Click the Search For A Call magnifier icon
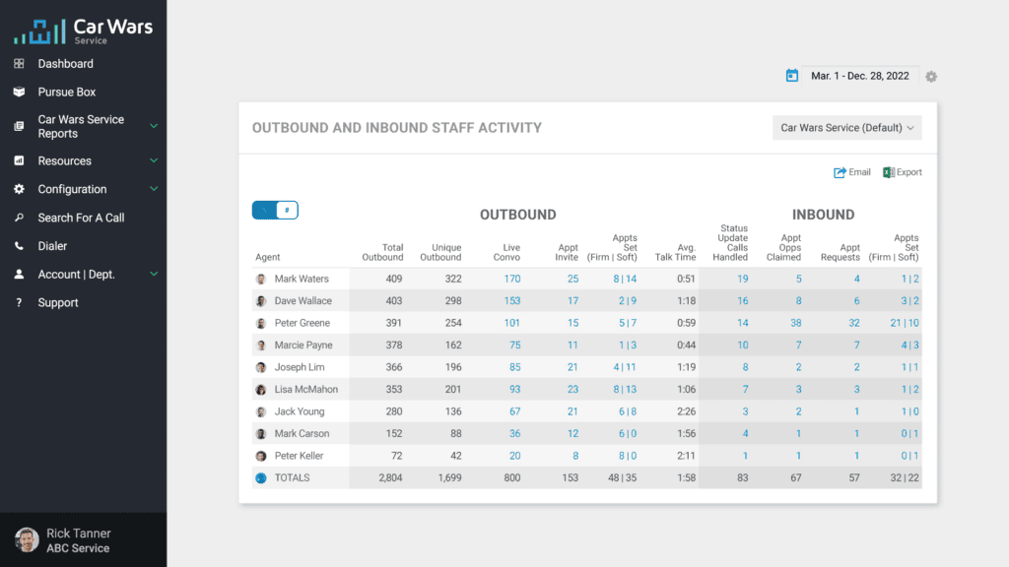 pos(20,218)
